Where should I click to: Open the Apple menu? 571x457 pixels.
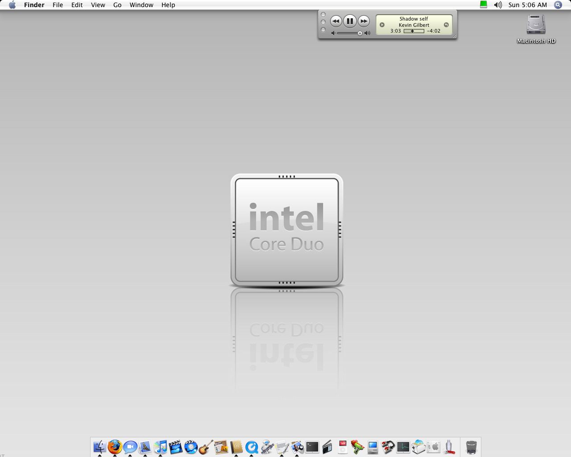12,5
